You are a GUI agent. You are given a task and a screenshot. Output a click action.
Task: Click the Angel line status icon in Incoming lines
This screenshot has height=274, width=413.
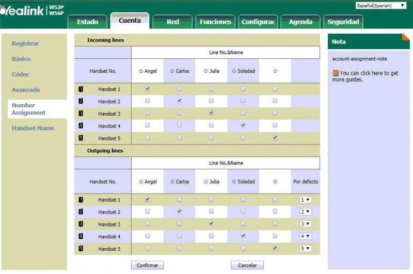pyautogui.click(x=140, y=71)
